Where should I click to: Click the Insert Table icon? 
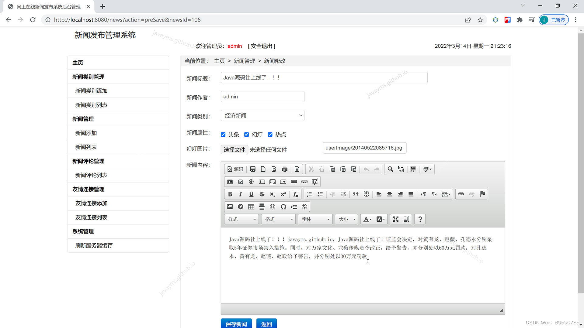[x=251, y=207]
